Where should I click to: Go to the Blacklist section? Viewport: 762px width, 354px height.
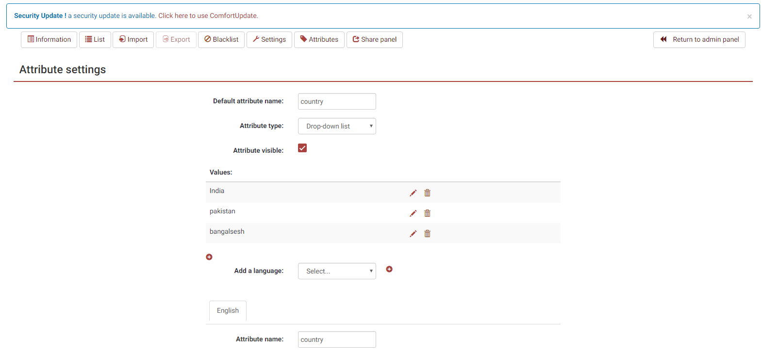pos(221,40)
